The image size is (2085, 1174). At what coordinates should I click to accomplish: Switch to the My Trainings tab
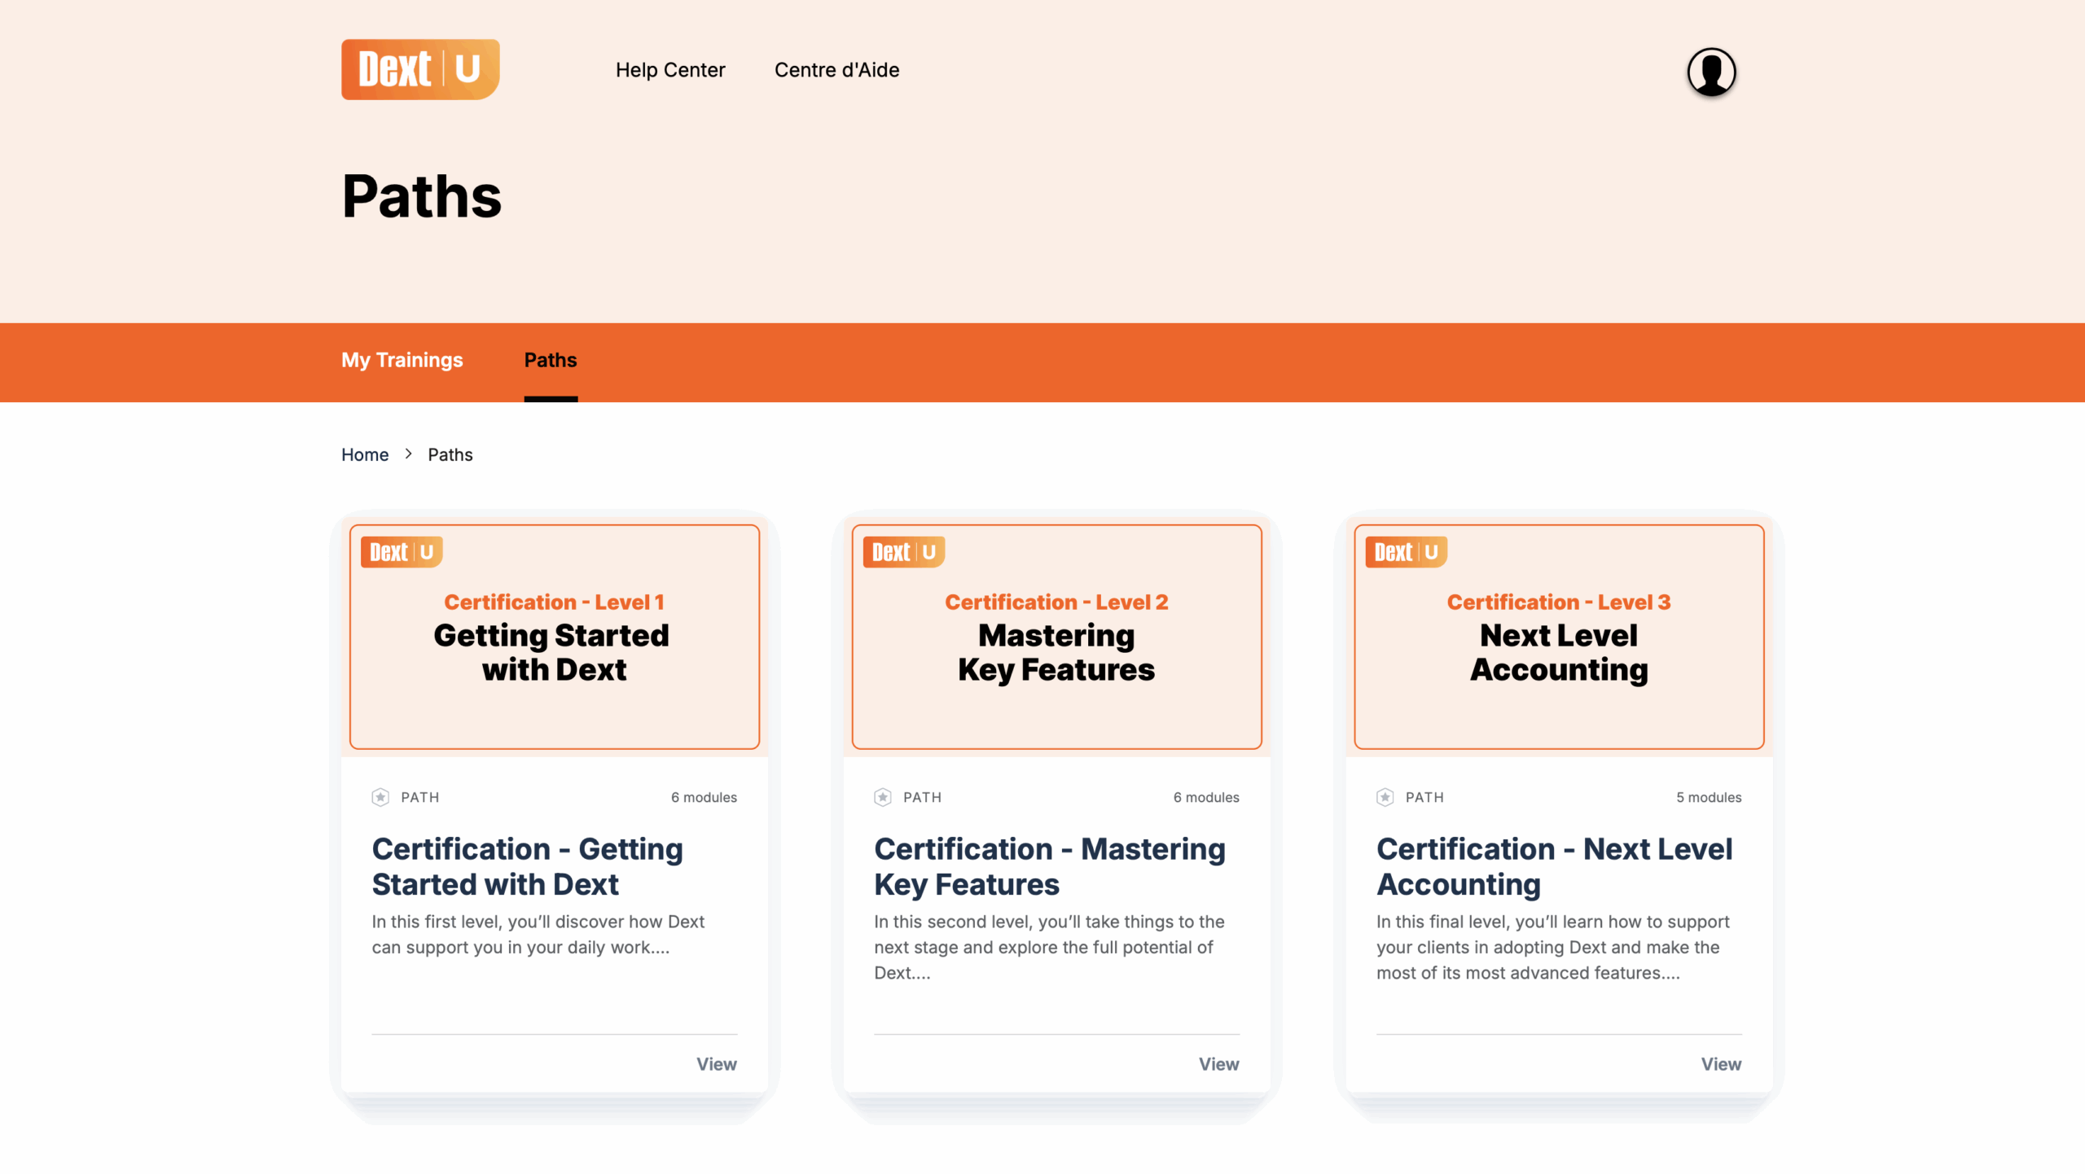click(402, 360)
